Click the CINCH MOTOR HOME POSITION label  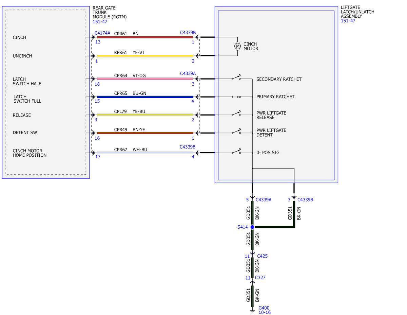point(30,153)
